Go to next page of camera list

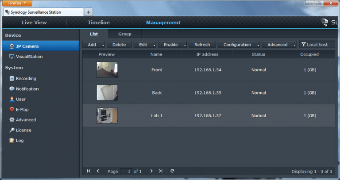[x=151, y=171]
